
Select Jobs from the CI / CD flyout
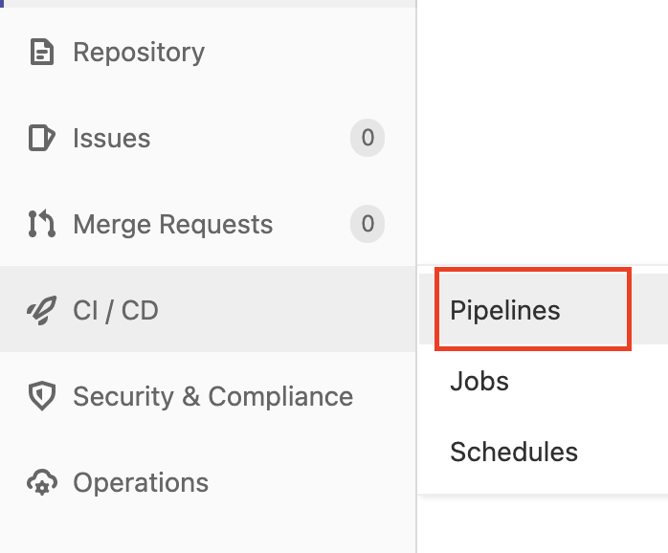pos(479,381)
